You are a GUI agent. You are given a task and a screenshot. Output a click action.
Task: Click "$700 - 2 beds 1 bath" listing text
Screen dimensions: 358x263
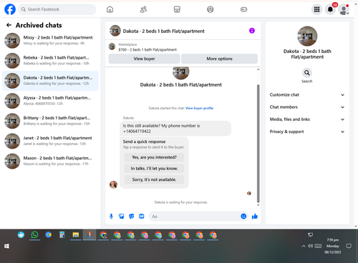147,49
